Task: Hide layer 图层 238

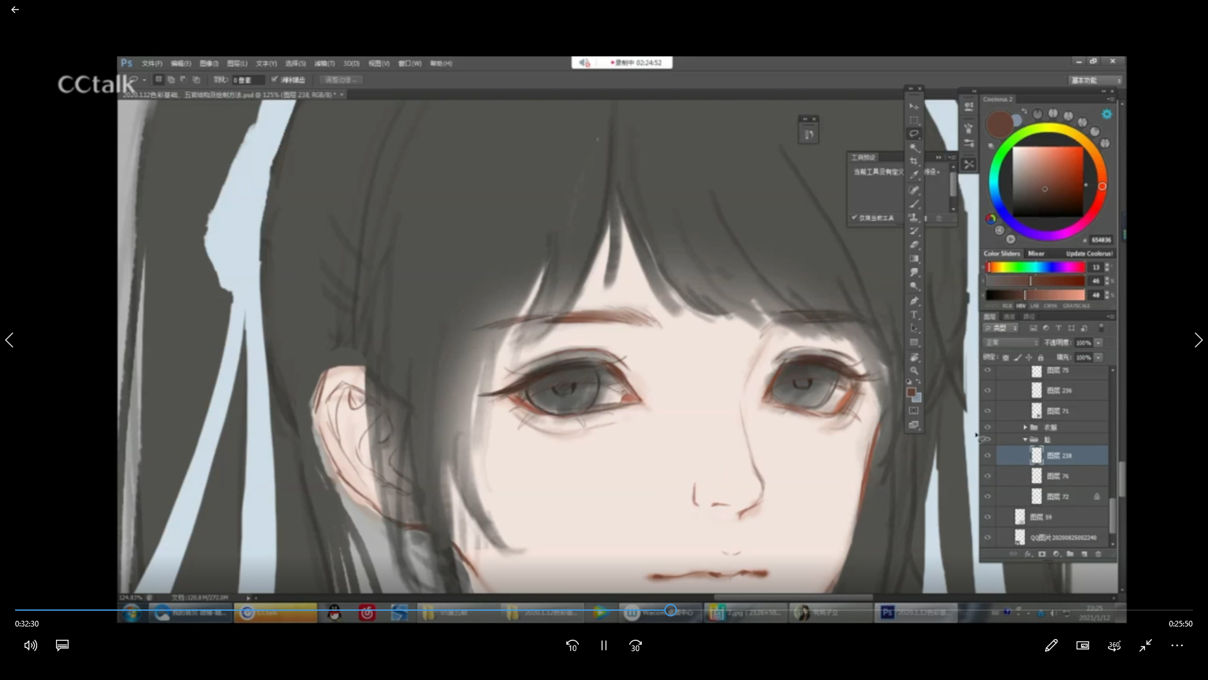Action: [x=987, y=455]
